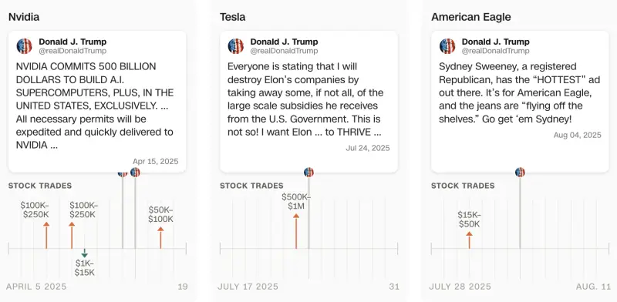The height and width of the screenshot is (302, 617).
Task: Click the Tesla chart heading
Action: click(233, 17)
